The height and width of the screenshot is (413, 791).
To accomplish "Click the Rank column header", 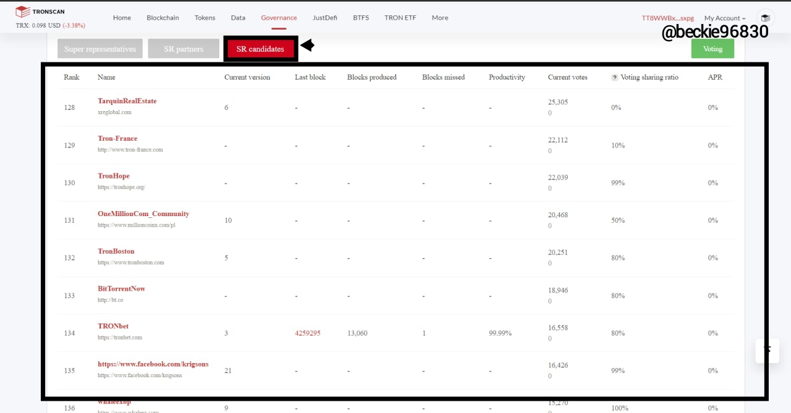I will pos(71,77).
